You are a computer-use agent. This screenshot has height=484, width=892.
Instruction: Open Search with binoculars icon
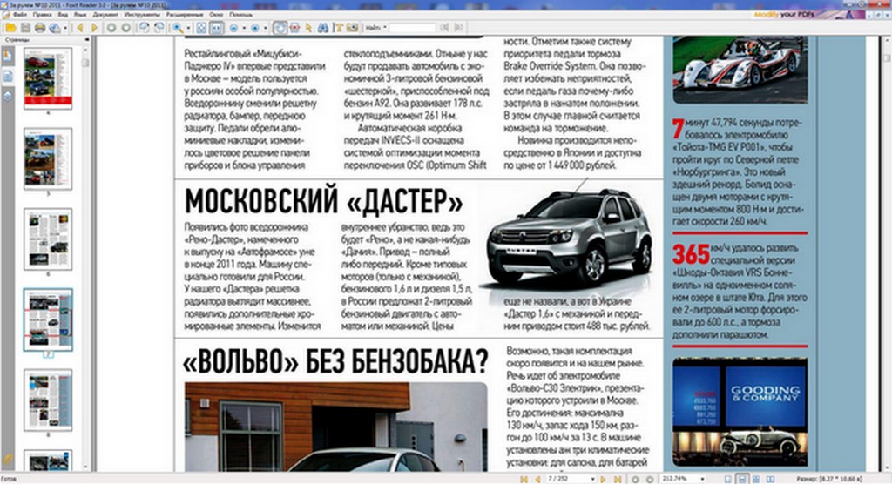(323, 27)
